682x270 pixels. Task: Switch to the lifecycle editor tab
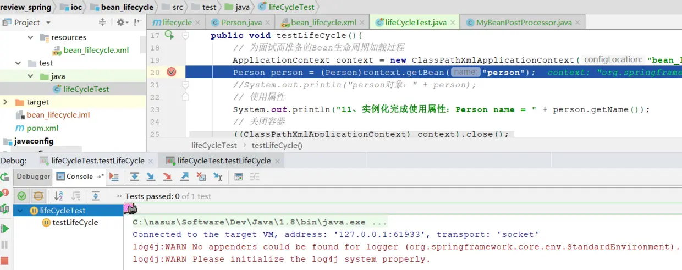click(x=177, y=23)
